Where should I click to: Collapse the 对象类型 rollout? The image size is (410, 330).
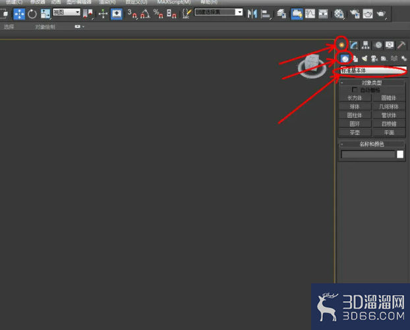click(x=372, y=82)
